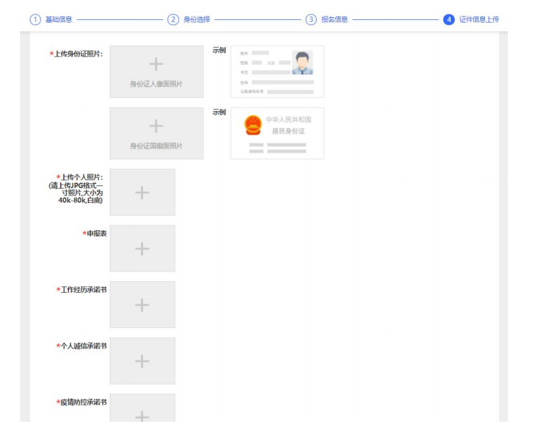Click the plus in 身份证人像面照片 upload box
Screen dimensions: 541x448
156,65
